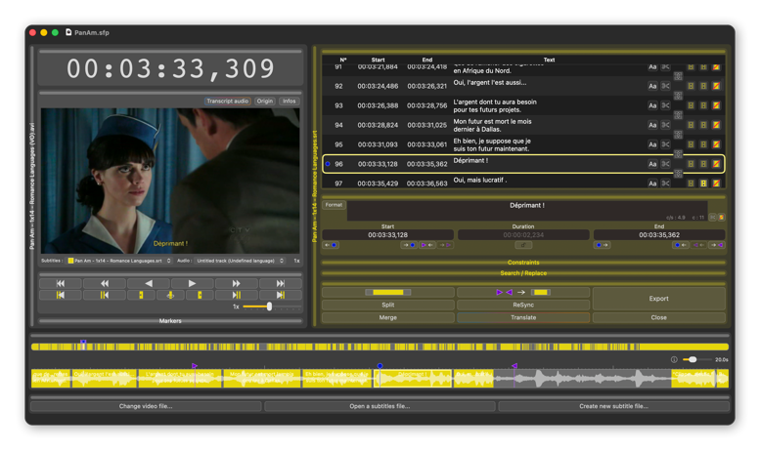
Task: Click the red-yellow delete icon on row 96
Action: (x=716, y=164)
